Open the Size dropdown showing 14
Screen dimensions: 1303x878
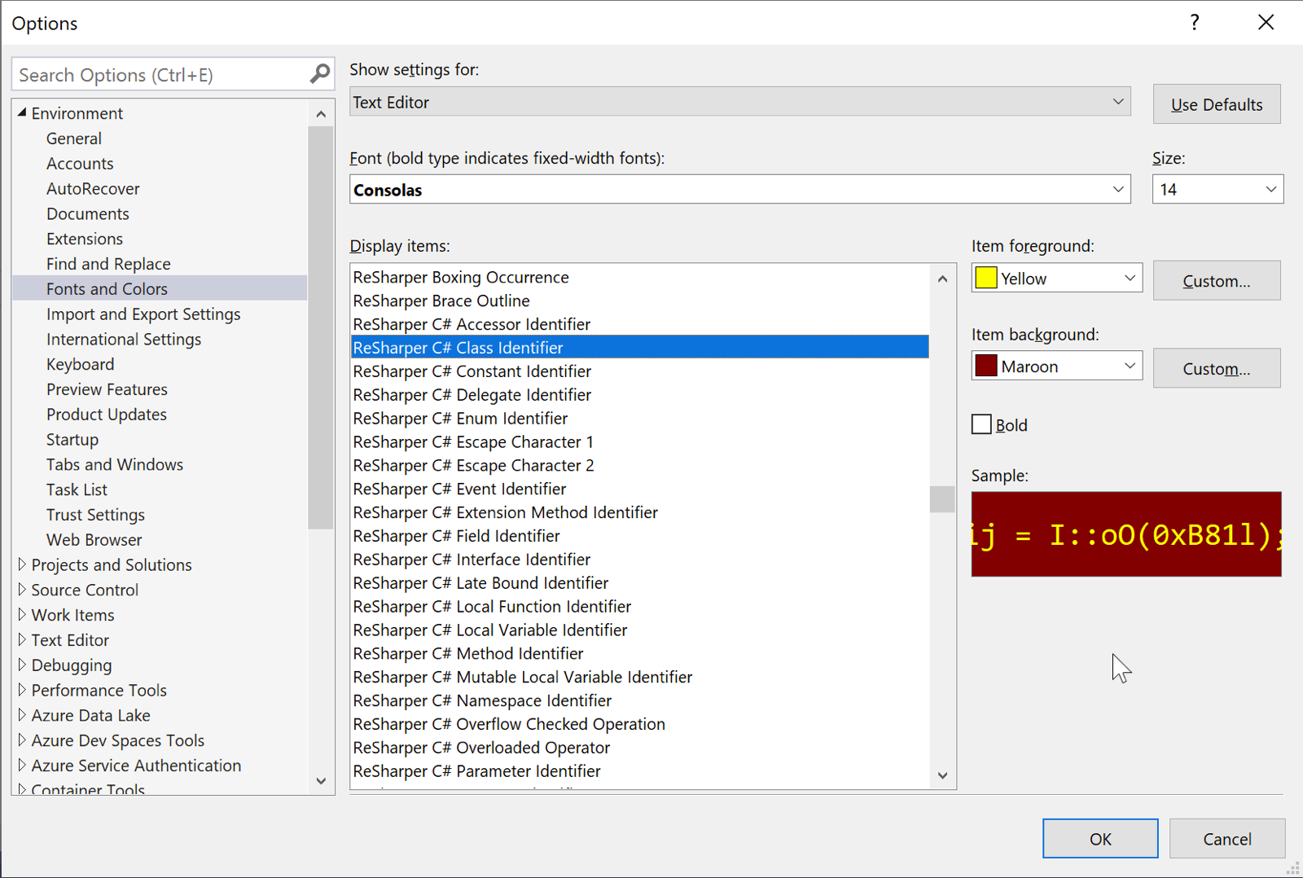pyautogui.click(x=1217, y=189)
